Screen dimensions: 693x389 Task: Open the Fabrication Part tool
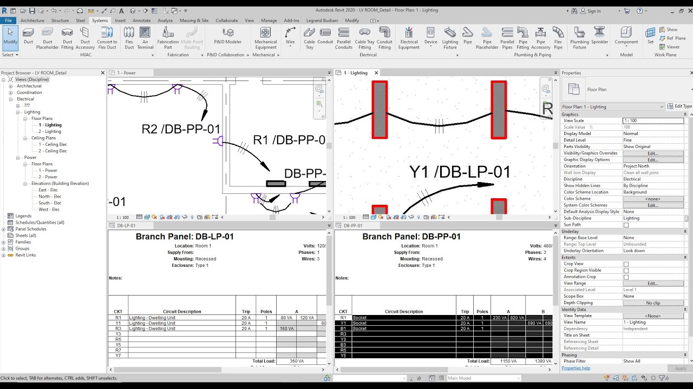pos(168,38)
